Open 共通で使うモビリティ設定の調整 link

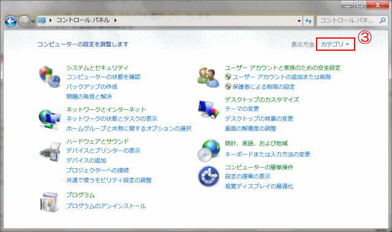point(109,180)
